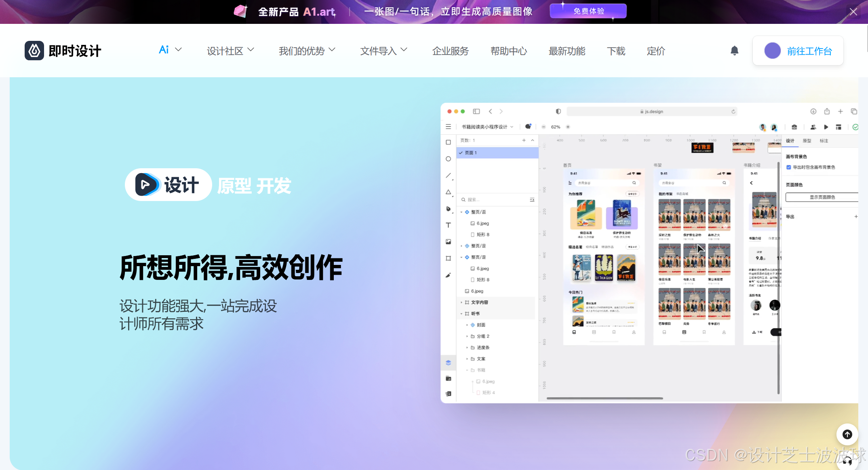Screen dimensions: 868x470
Task: Open the 我们的优势 dropdown
Action: point(307,51)
